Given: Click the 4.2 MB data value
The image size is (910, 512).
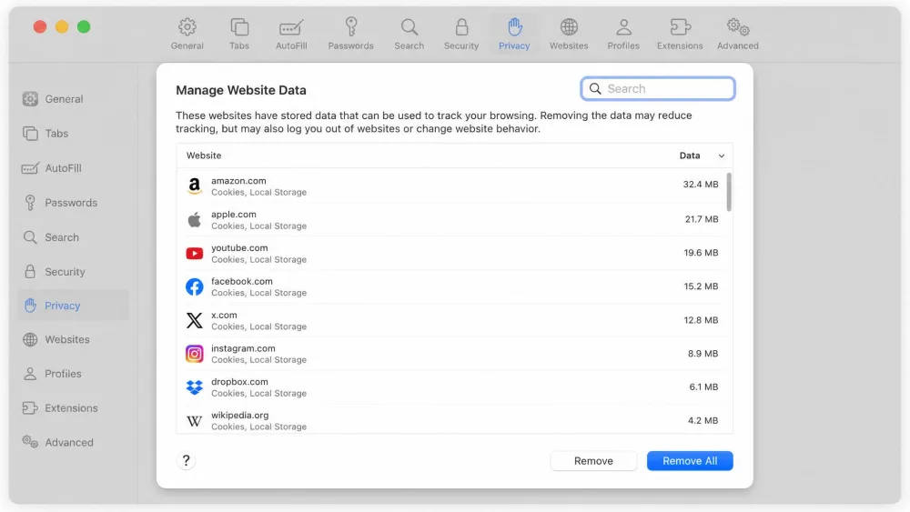Looking at the screenshot, I should point(703,420).
